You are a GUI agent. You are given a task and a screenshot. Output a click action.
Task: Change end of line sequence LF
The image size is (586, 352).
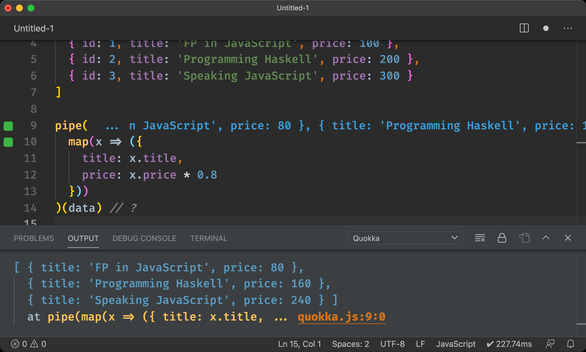(420, 344)
